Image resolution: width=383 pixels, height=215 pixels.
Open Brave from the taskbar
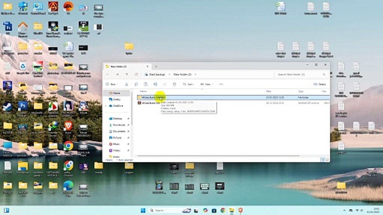point(240,211)
